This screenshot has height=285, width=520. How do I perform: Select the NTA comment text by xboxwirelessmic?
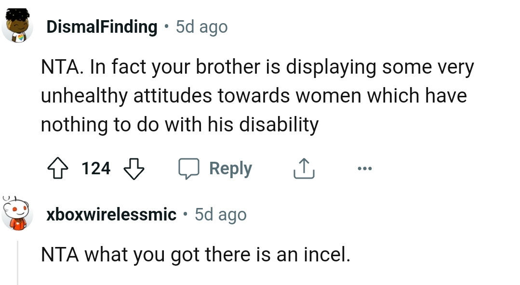pos(195,254)
